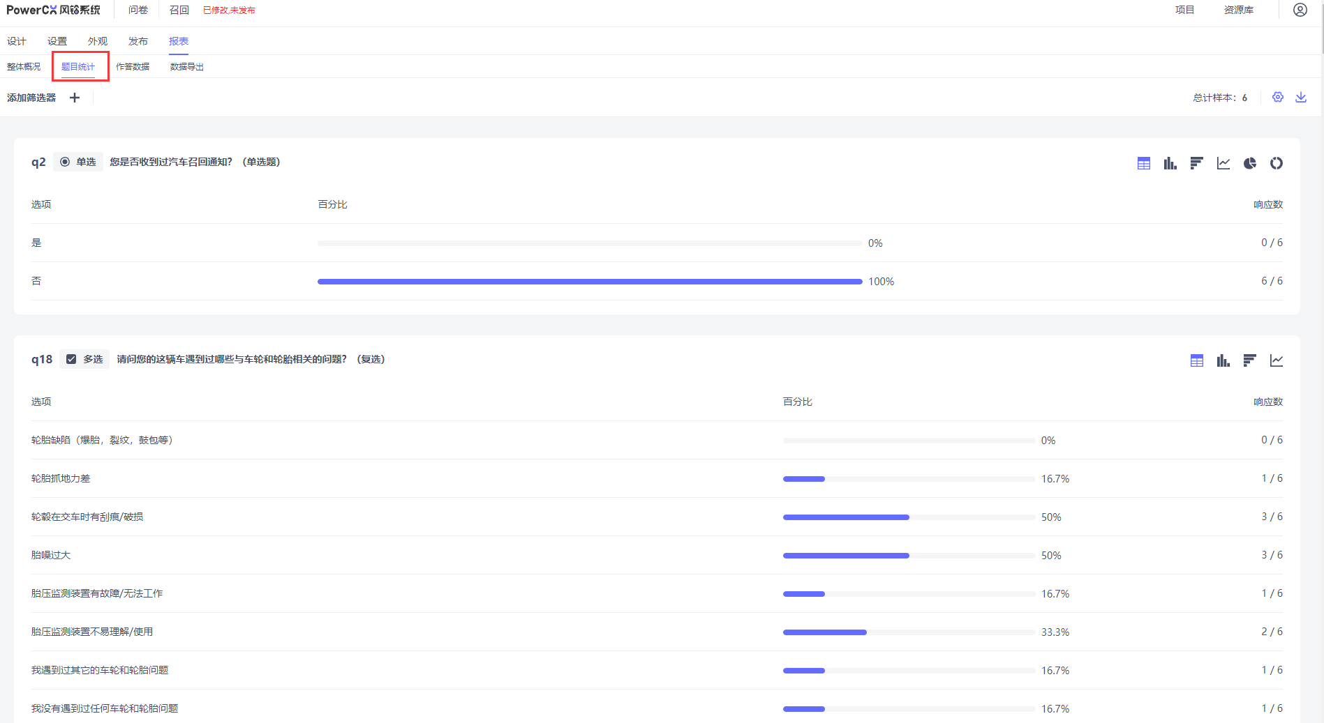Open the user account profile
The image size is (1324, 723).
tap(1300, 10)
